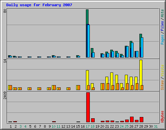Click the red KBytes bar for day 18
This screenshot has width=166, height=130.
93,120
